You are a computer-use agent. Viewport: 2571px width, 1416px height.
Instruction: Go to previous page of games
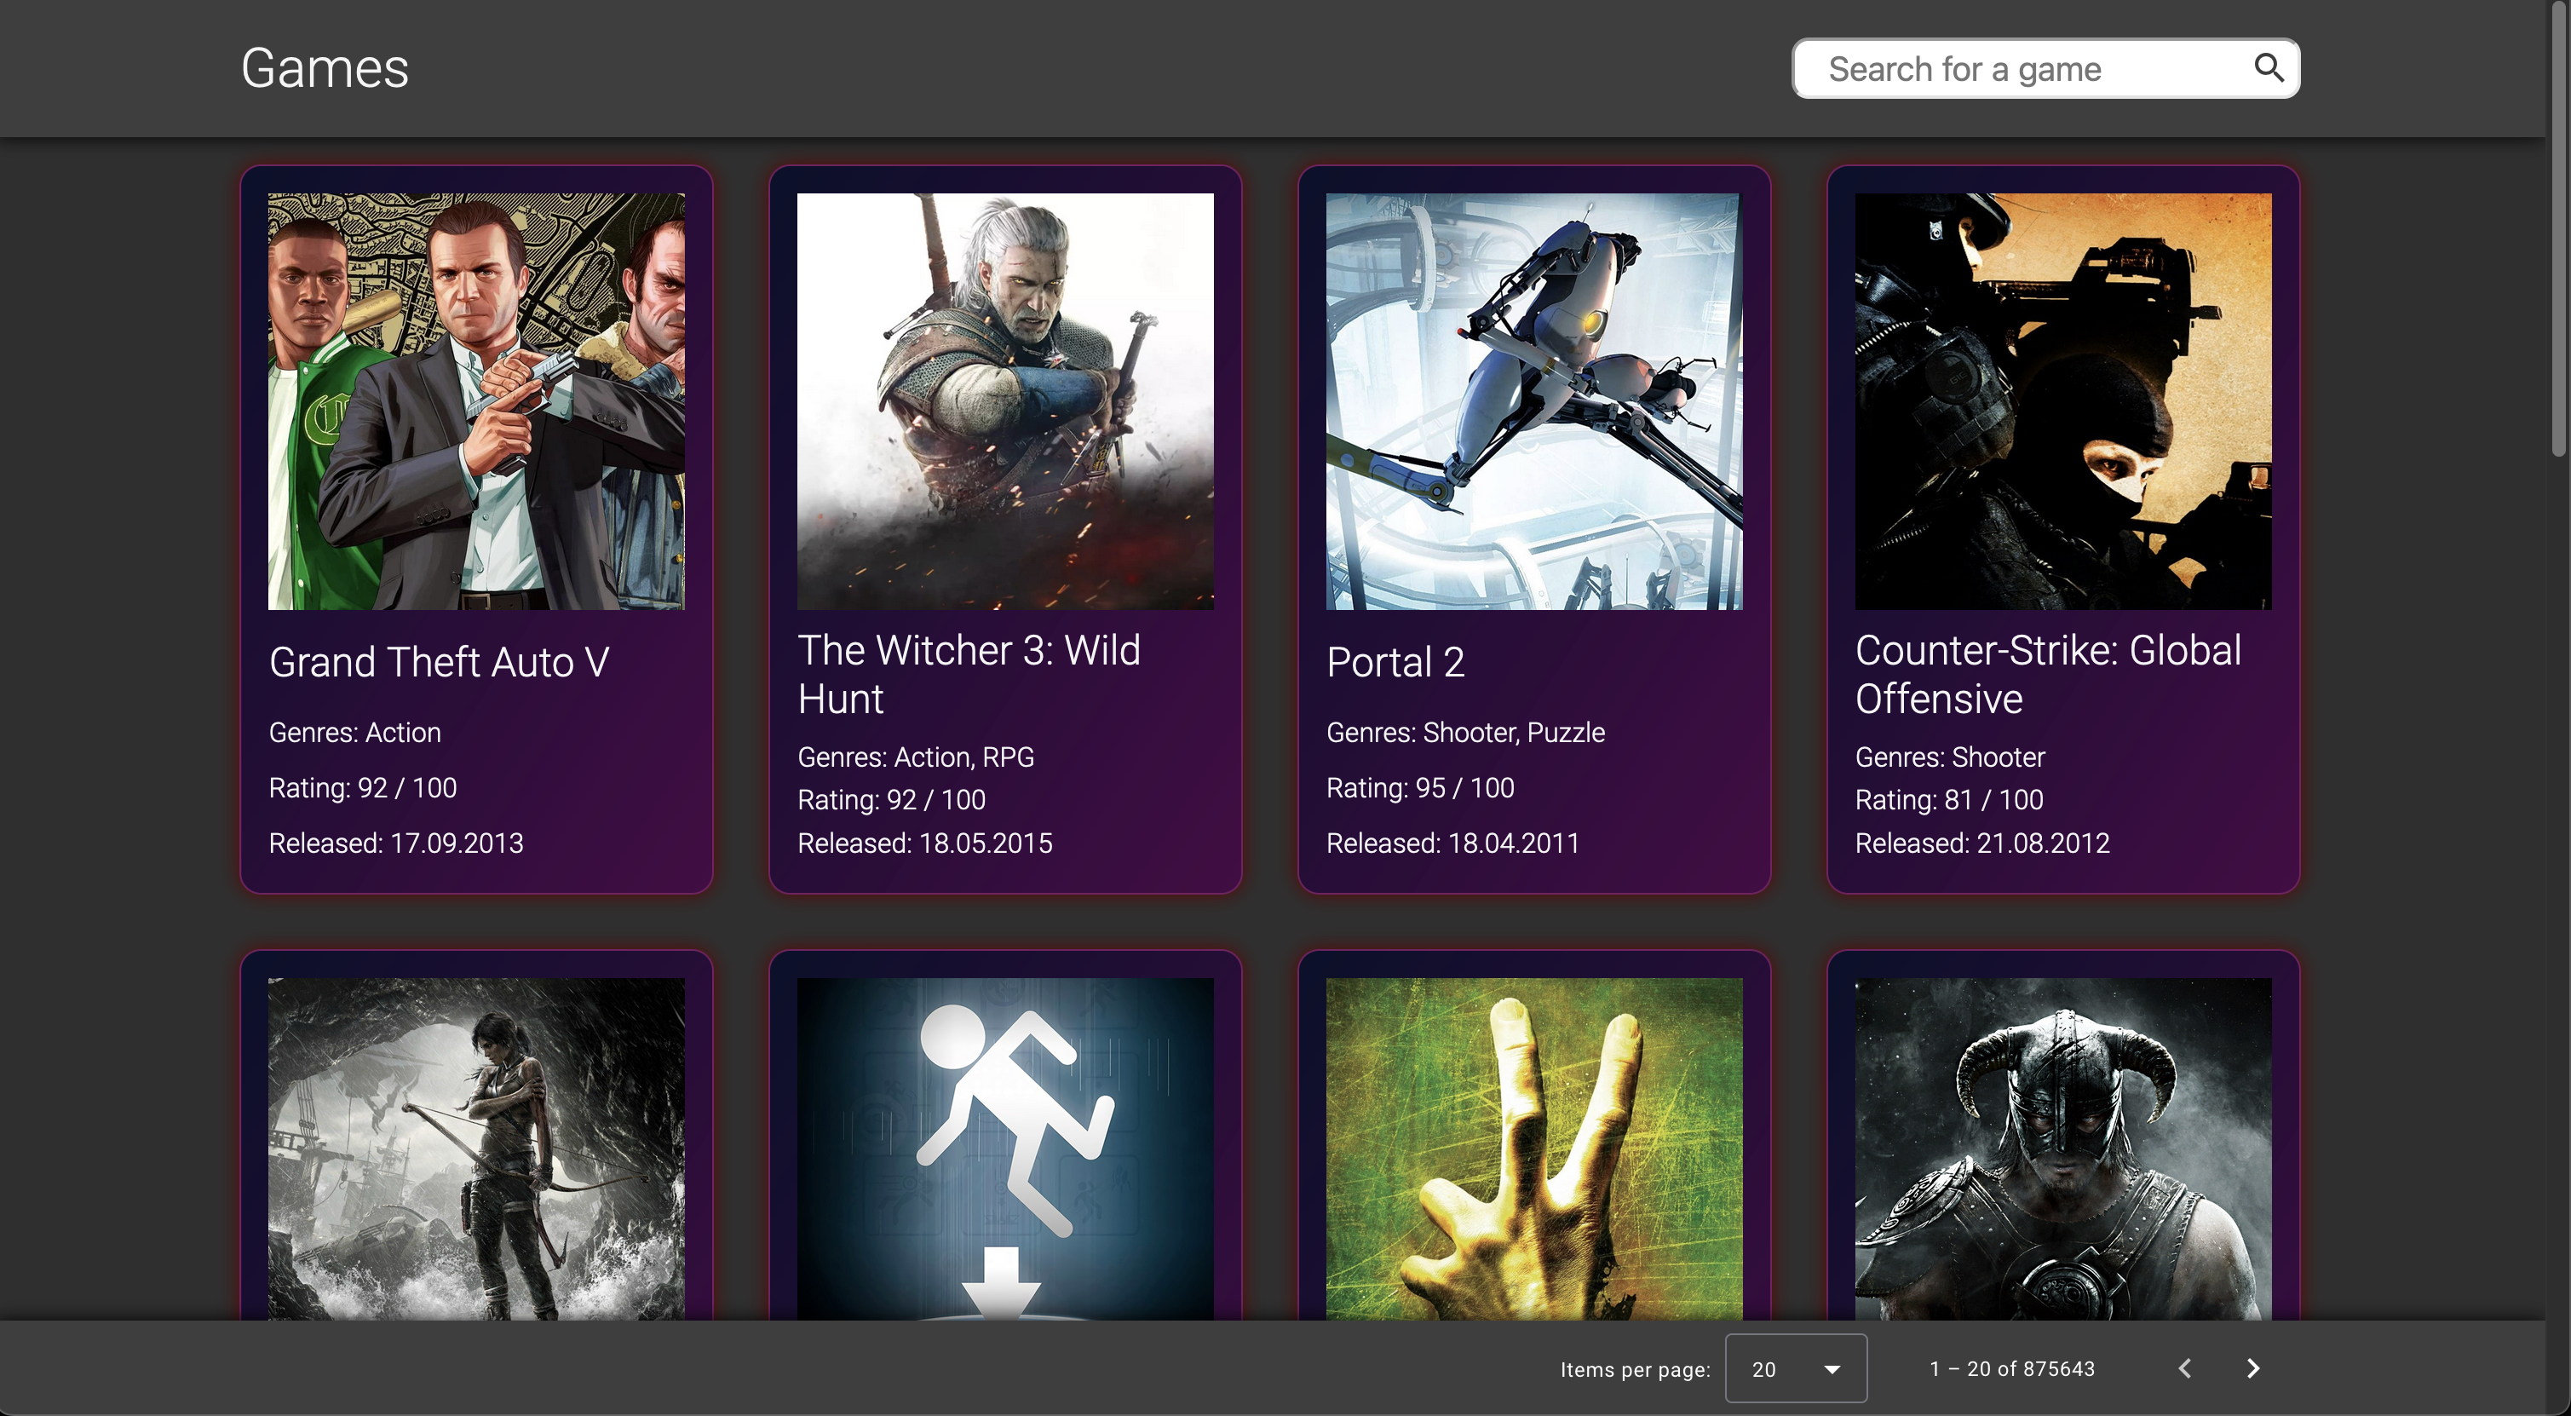click(2185, 1368)
